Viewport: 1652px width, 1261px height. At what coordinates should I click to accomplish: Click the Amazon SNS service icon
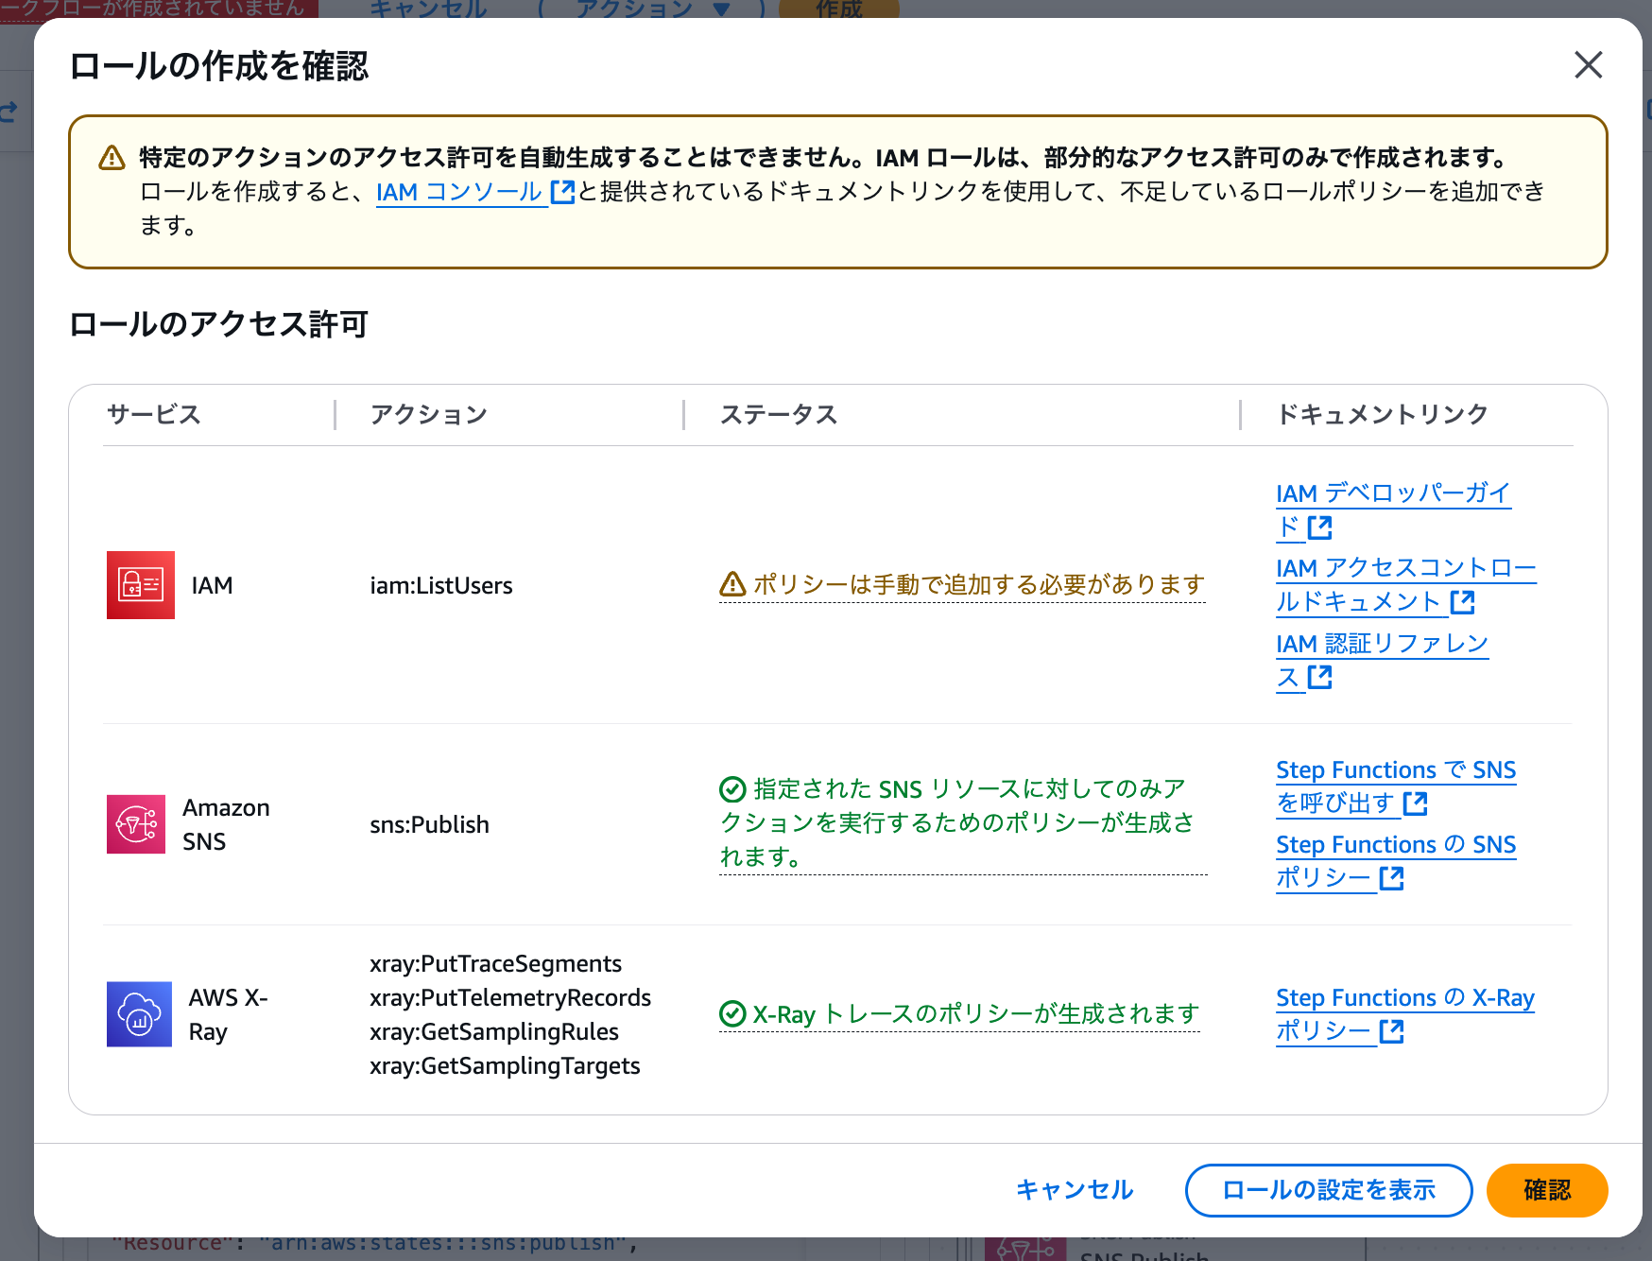[x=136, y=824]
